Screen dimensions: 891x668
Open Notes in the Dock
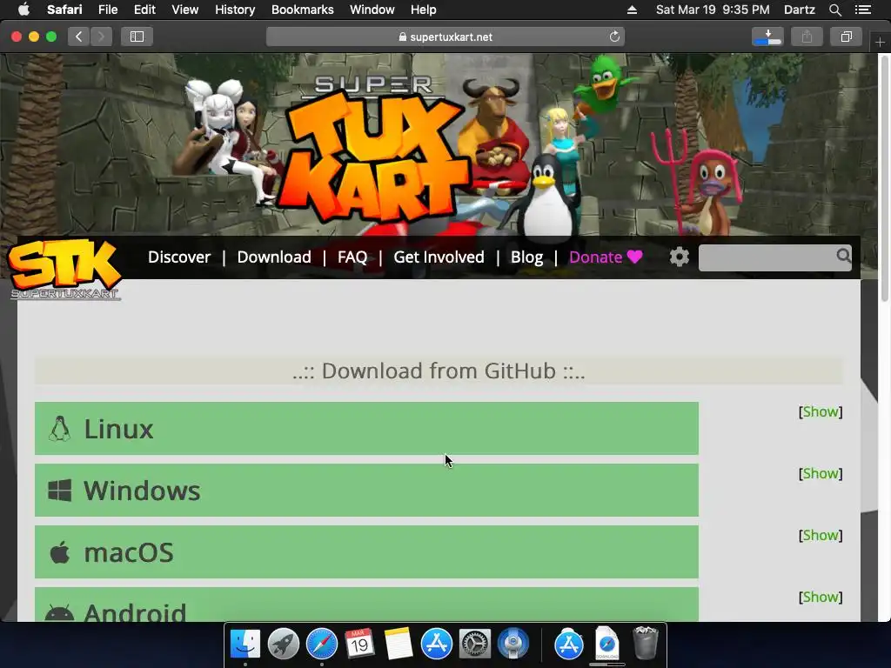tap(398, 644)
